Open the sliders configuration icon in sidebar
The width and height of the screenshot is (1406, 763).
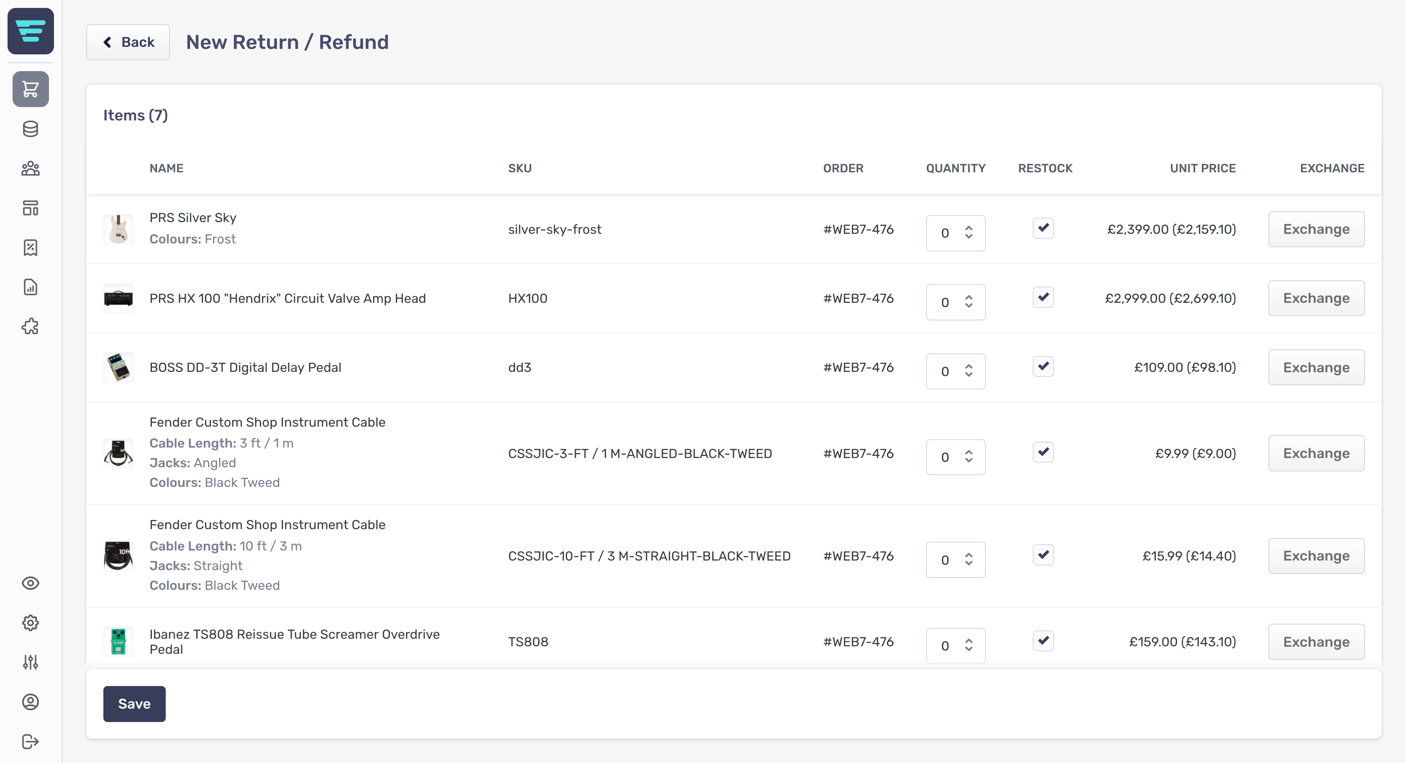coord(31,663)
